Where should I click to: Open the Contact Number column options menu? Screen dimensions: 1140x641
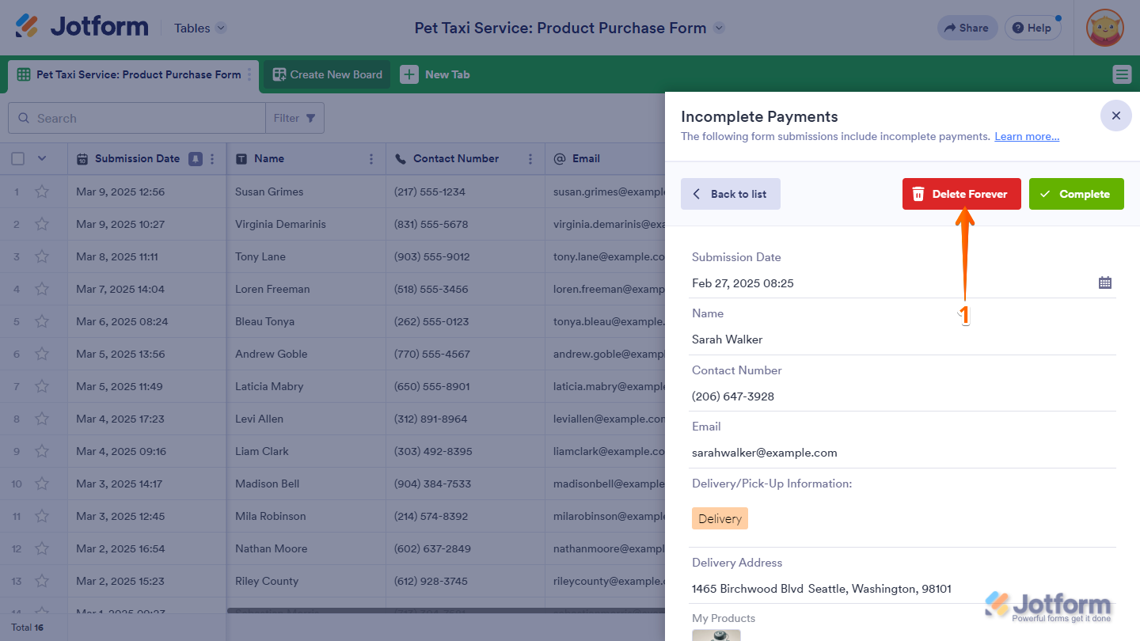click(x=530, y=159)
